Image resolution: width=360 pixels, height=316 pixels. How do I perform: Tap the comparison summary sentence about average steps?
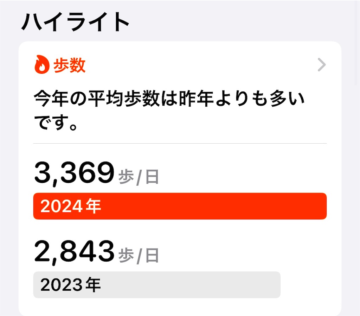click(169, 109)
